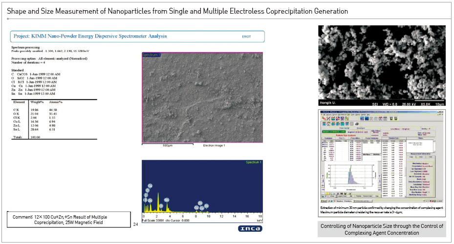The height and width of the screenshot is (244, 454).
Task: Click the red percent icon starting the analyzer toolbar
Action: (324, 118)
